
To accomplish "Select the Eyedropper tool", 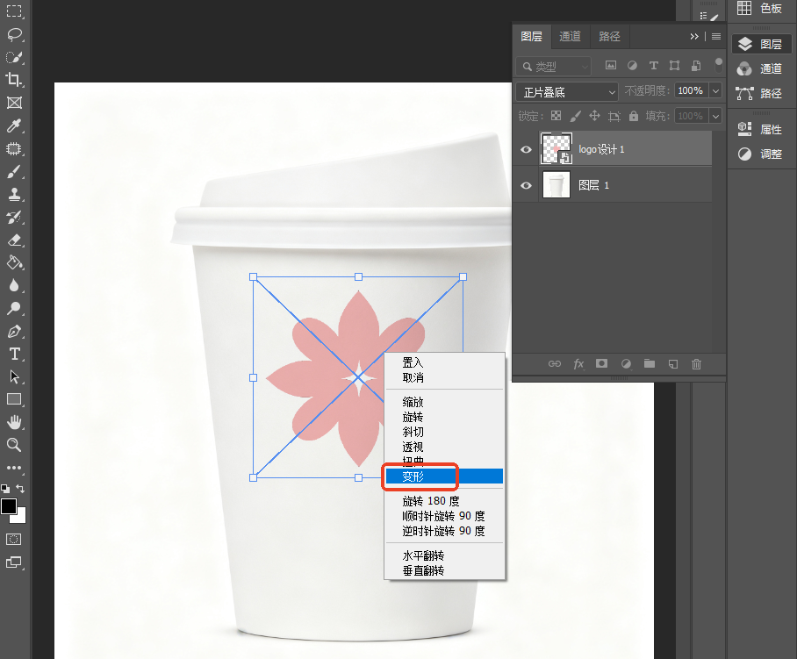I will point(14,125).
